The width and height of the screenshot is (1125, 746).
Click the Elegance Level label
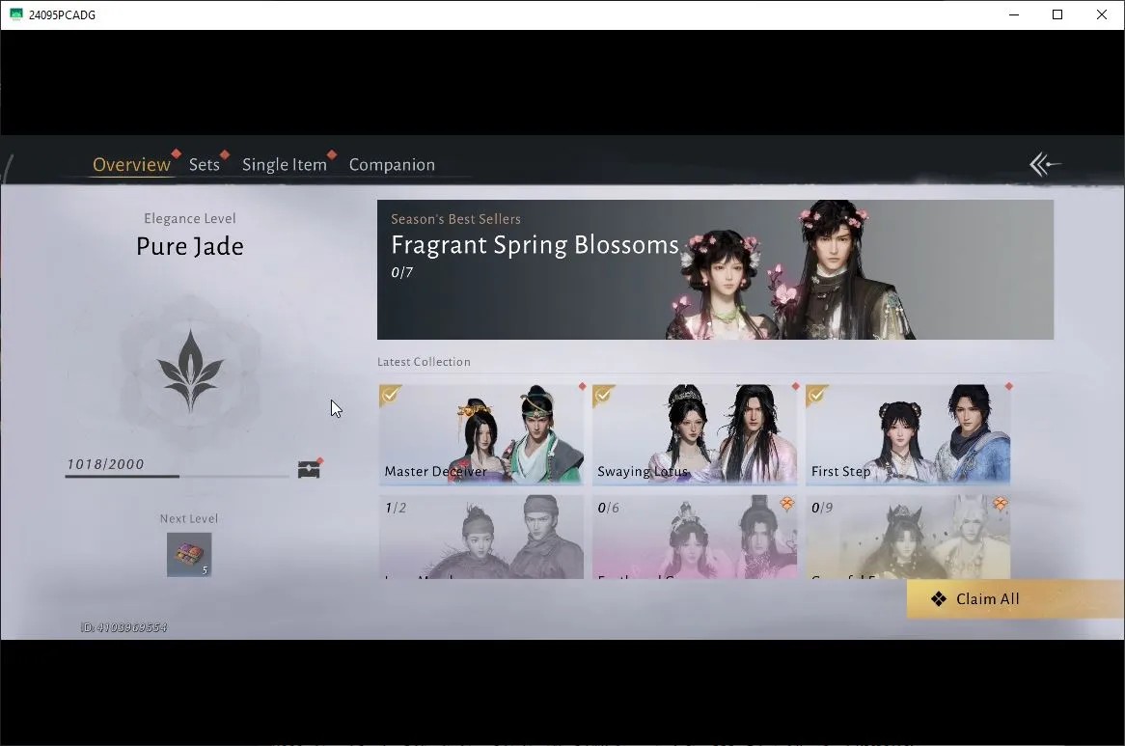tap(190, 219)
